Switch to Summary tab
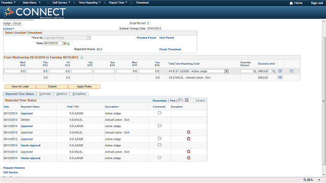 45,94
